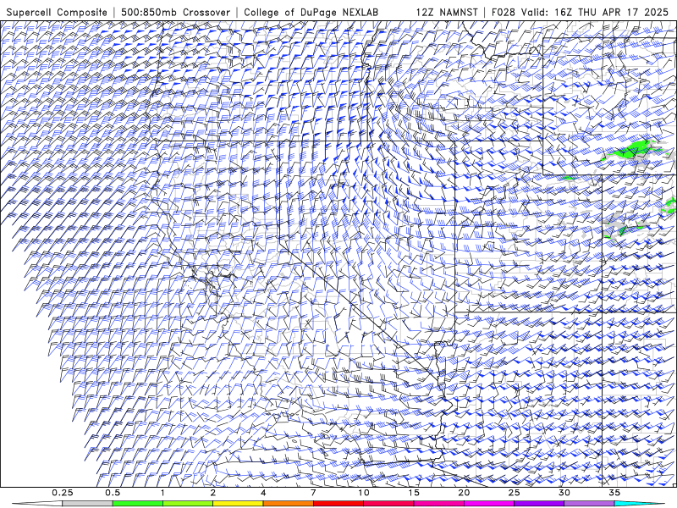Image resolution: width=677 pixels, height=508 pixels.
Task: Click the colorbar value 15
Action: 414,493
